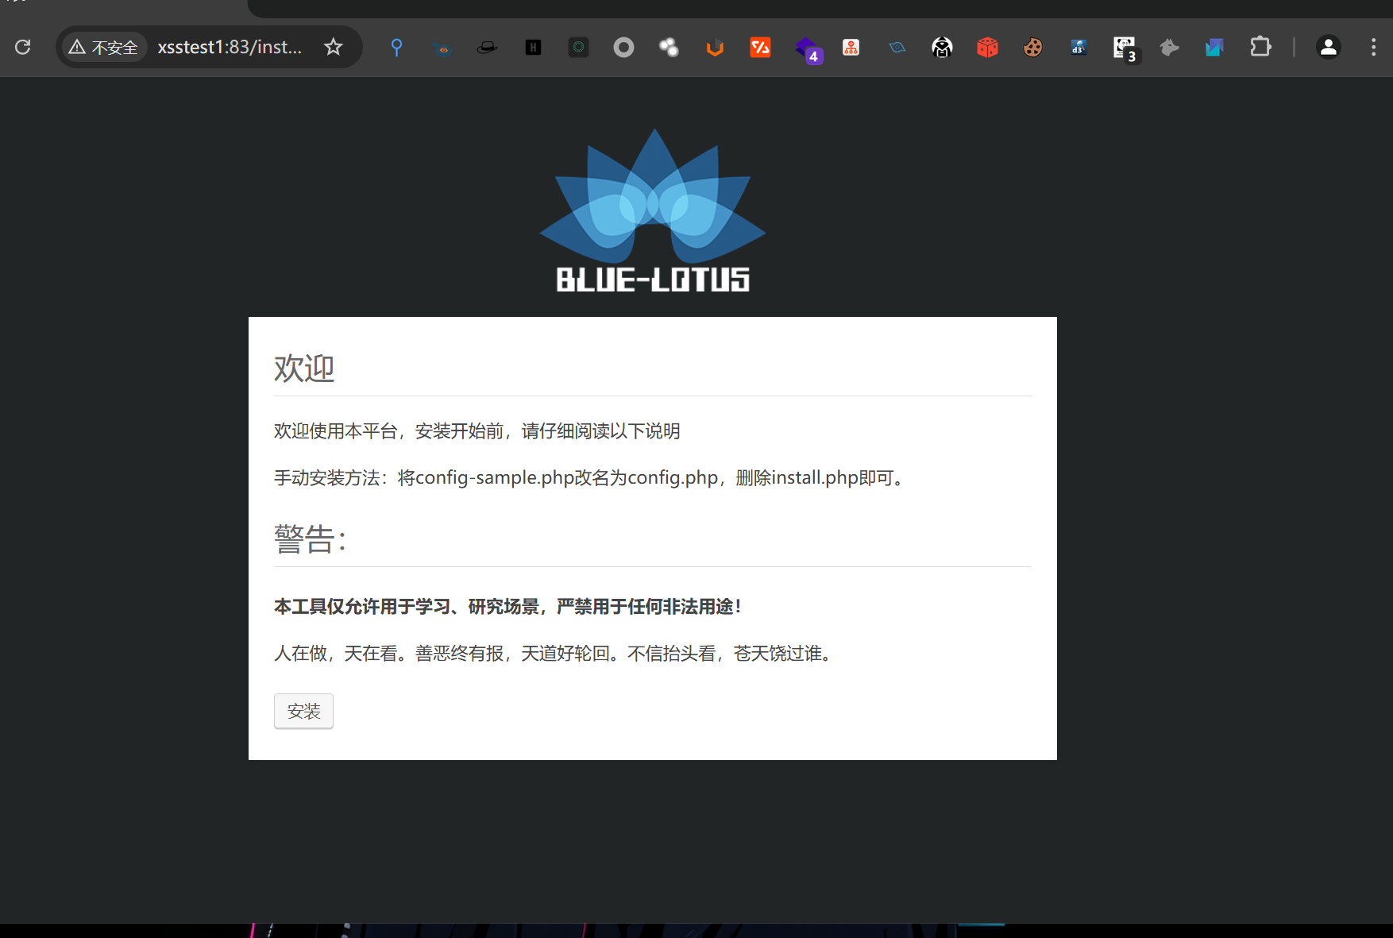Open the Chrome three-dot menu
Screen dimensions: 1393x938
pyautogui.click(x=1373, y=48)
